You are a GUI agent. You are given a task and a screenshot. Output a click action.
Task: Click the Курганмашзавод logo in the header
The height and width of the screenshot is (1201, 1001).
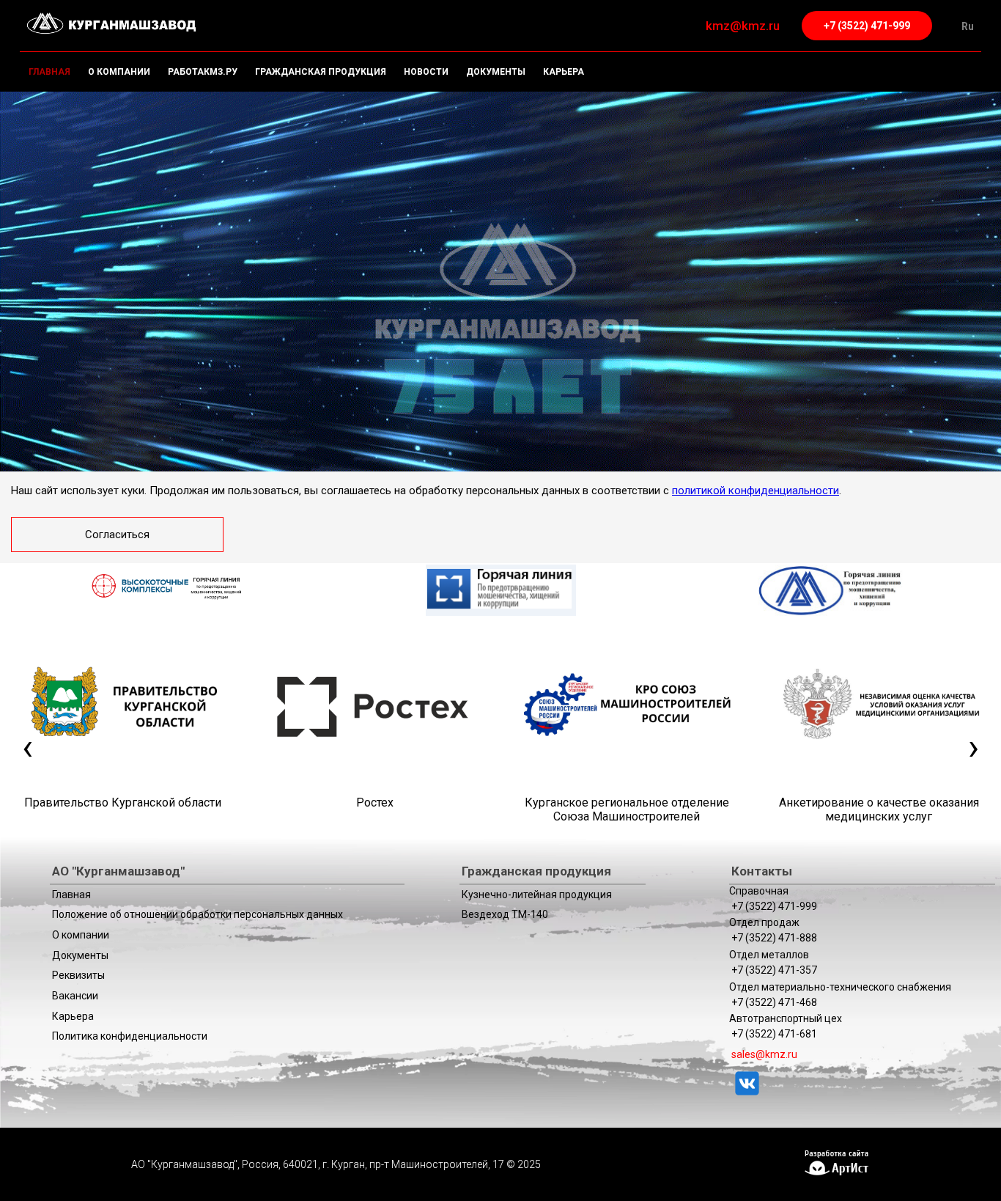click(111, 24)
